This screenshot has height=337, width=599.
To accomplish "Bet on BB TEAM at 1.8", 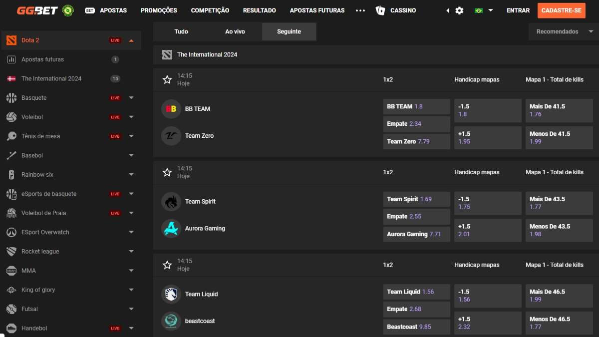I will point(417,106).
